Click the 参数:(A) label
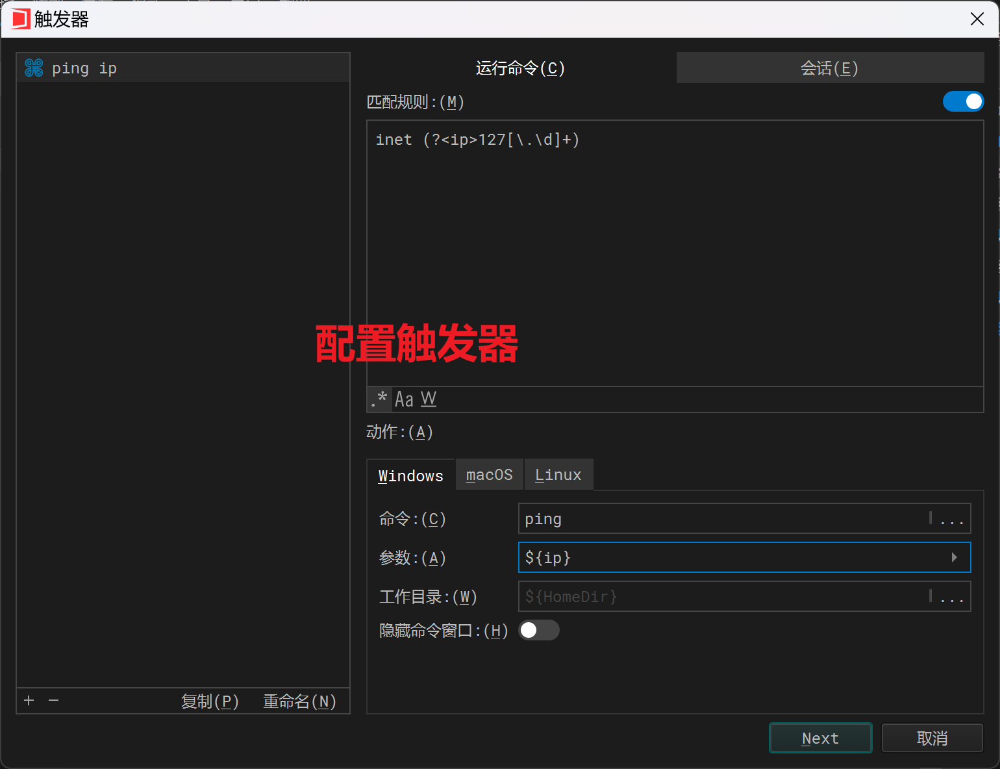 [412, 558]
